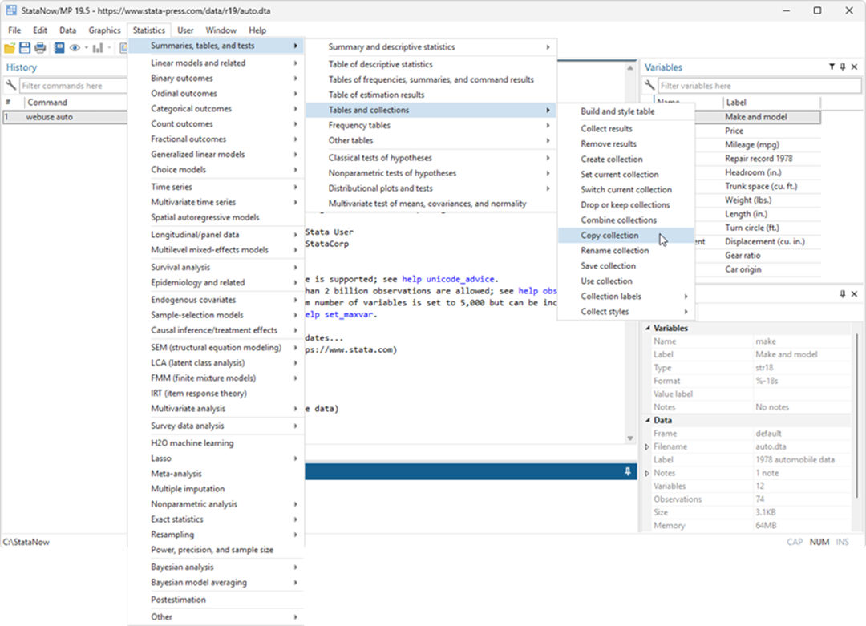Viewport: 866px width, 626px height.
Task: Click the help set_maxvar link
Action: [x=340, y=315]
